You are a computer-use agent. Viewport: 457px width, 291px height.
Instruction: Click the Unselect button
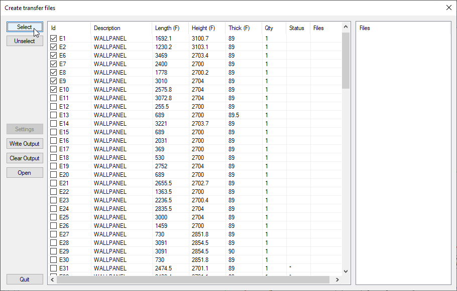point(25,41)
